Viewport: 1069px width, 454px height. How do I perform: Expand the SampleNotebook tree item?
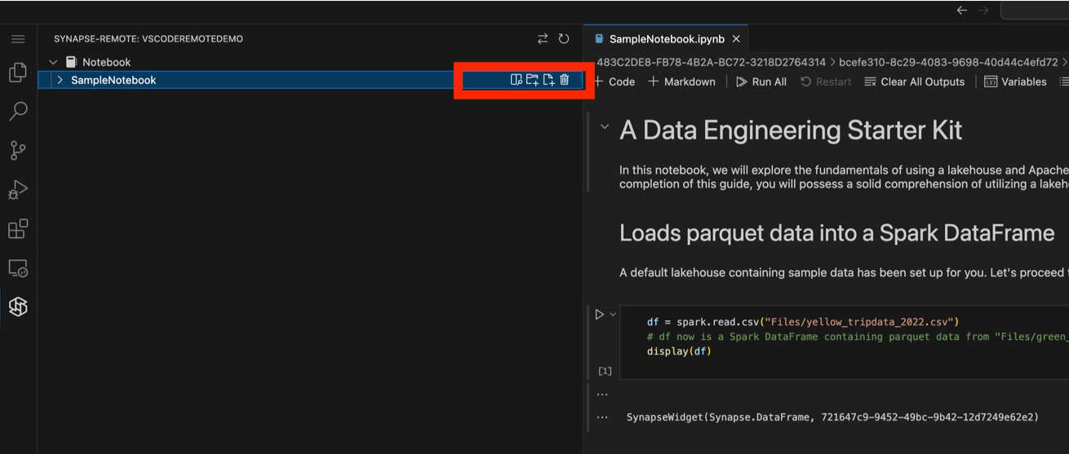(x=60, y=80)
